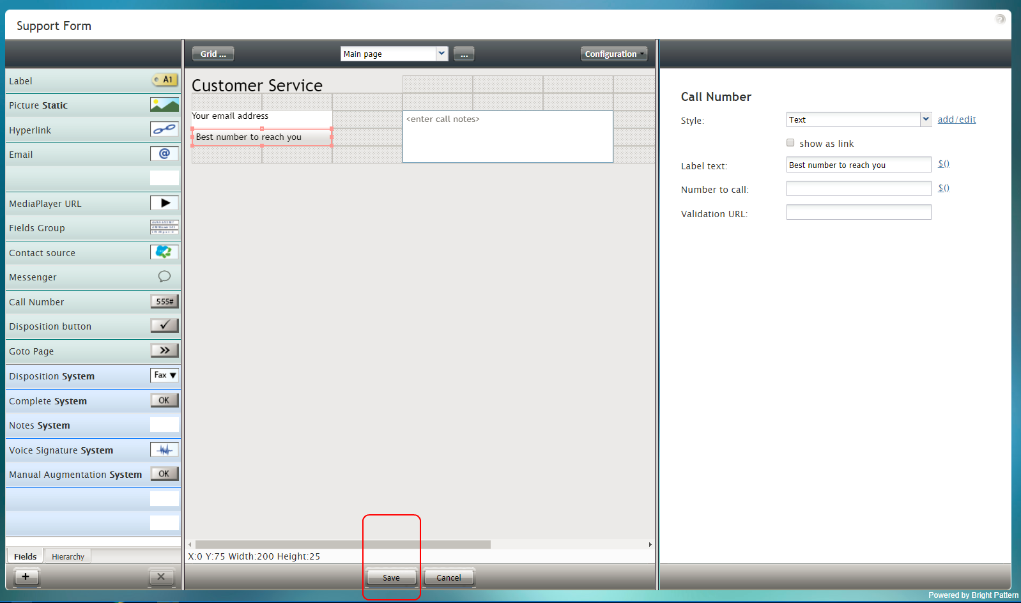Save the form
Screen dimensions: 1021x603
(x=391, y=577)
